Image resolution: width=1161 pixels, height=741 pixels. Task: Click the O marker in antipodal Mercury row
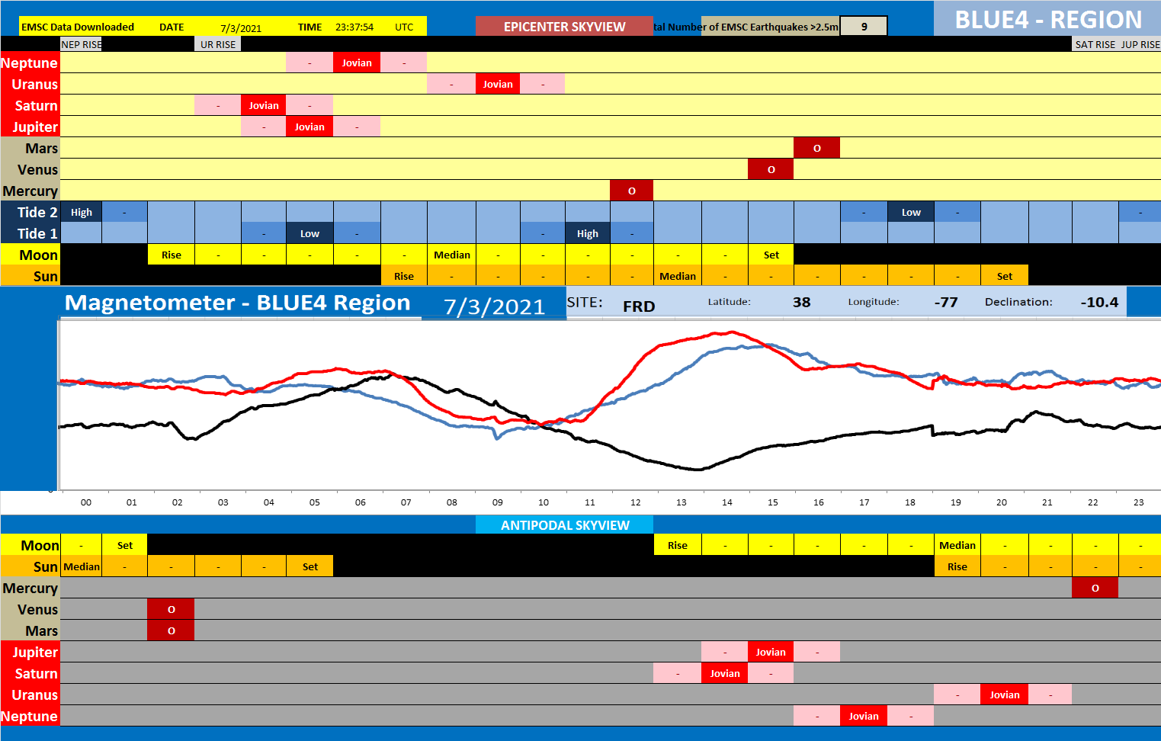tap(1095, 588)
